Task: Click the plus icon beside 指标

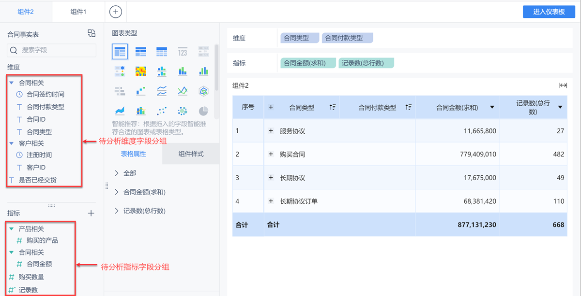Action: [x=91, y=213]
